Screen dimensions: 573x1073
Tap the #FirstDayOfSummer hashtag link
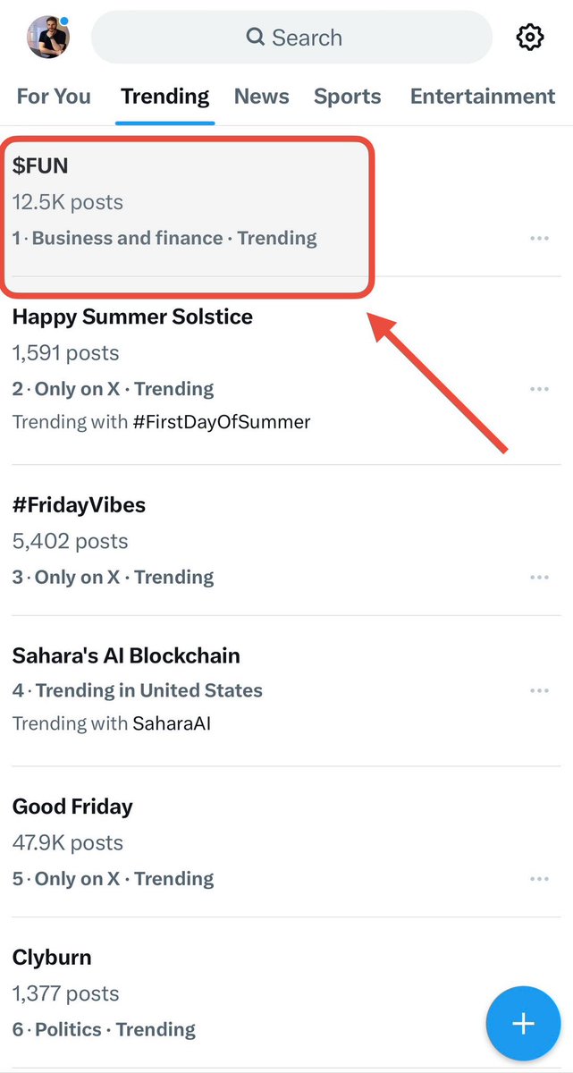click(222, 422)
